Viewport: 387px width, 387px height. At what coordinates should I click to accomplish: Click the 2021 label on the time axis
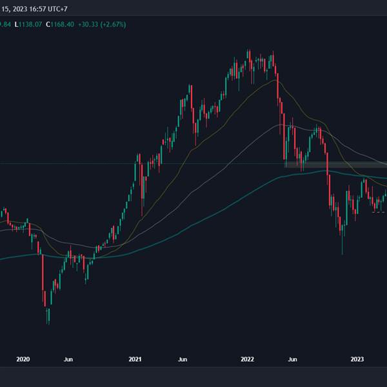click(135, 359)
